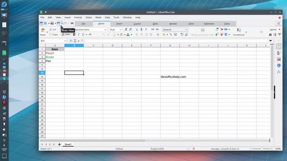Select the Item header cell
Viewport: 287px width, 161px height.
click(x=55, y=49)
